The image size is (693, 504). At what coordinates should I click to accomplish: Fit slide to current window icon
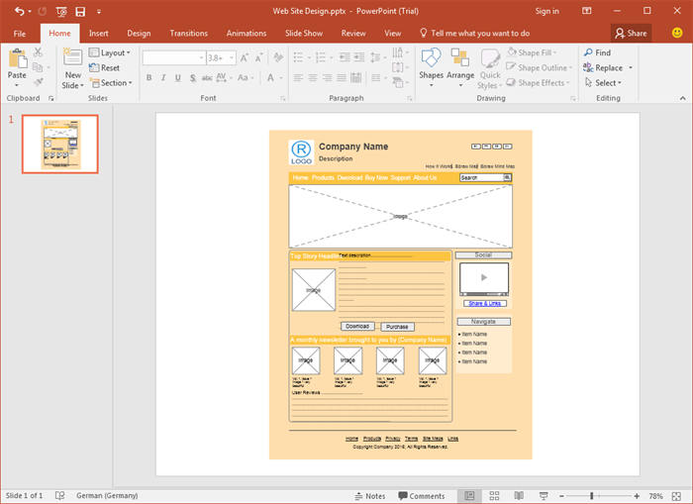click(x=677, y=495)
